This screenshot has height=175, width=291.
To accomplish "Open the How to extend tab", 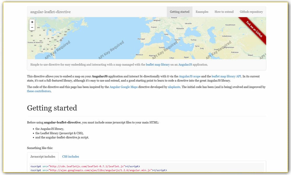I will [224, 12].
